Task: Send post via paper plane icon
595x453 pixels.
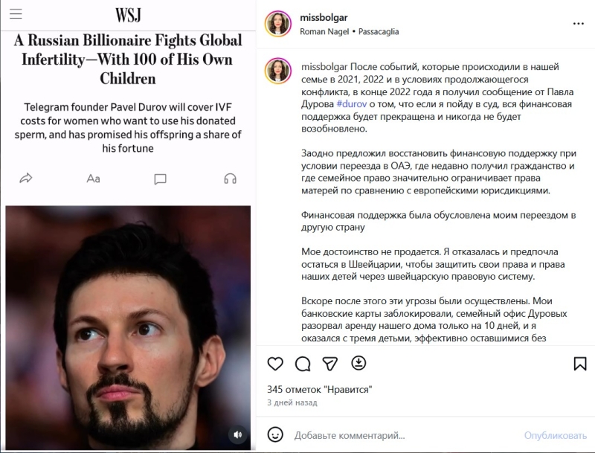Action: 330,364
